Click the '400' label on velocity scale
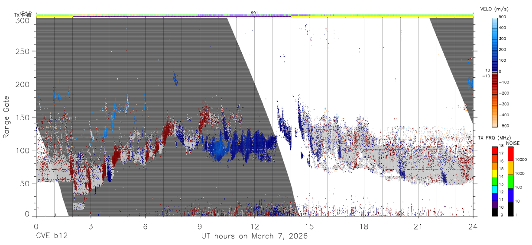 coord(503,28)
